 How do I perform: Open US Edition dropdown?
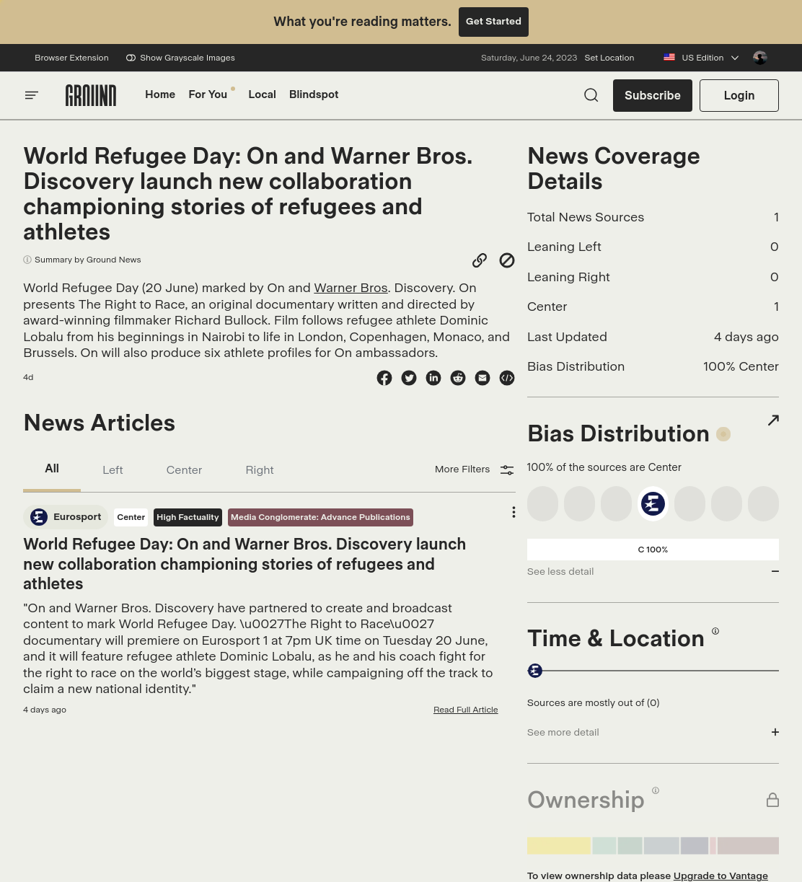pyautogui.click(x=701, y=58)
